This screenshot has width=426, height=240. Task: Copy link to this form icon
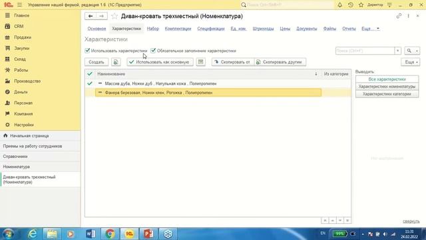point(399,16)
